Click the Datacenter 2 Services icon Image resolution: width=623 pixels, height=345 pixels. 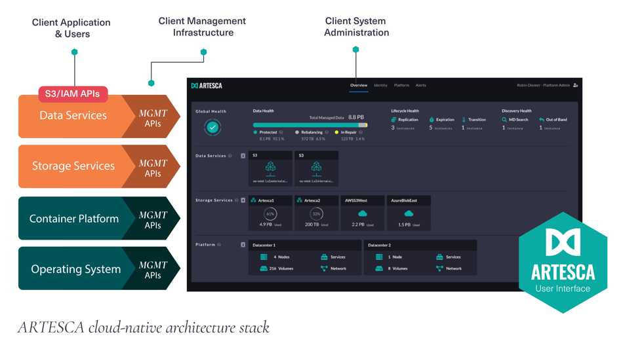439,257
